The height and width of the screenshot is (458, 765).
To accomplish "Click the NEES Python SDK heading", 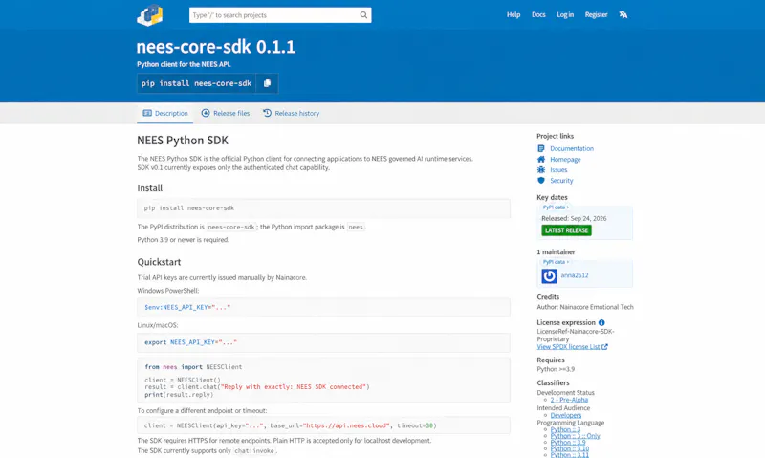I will [183, 141].
